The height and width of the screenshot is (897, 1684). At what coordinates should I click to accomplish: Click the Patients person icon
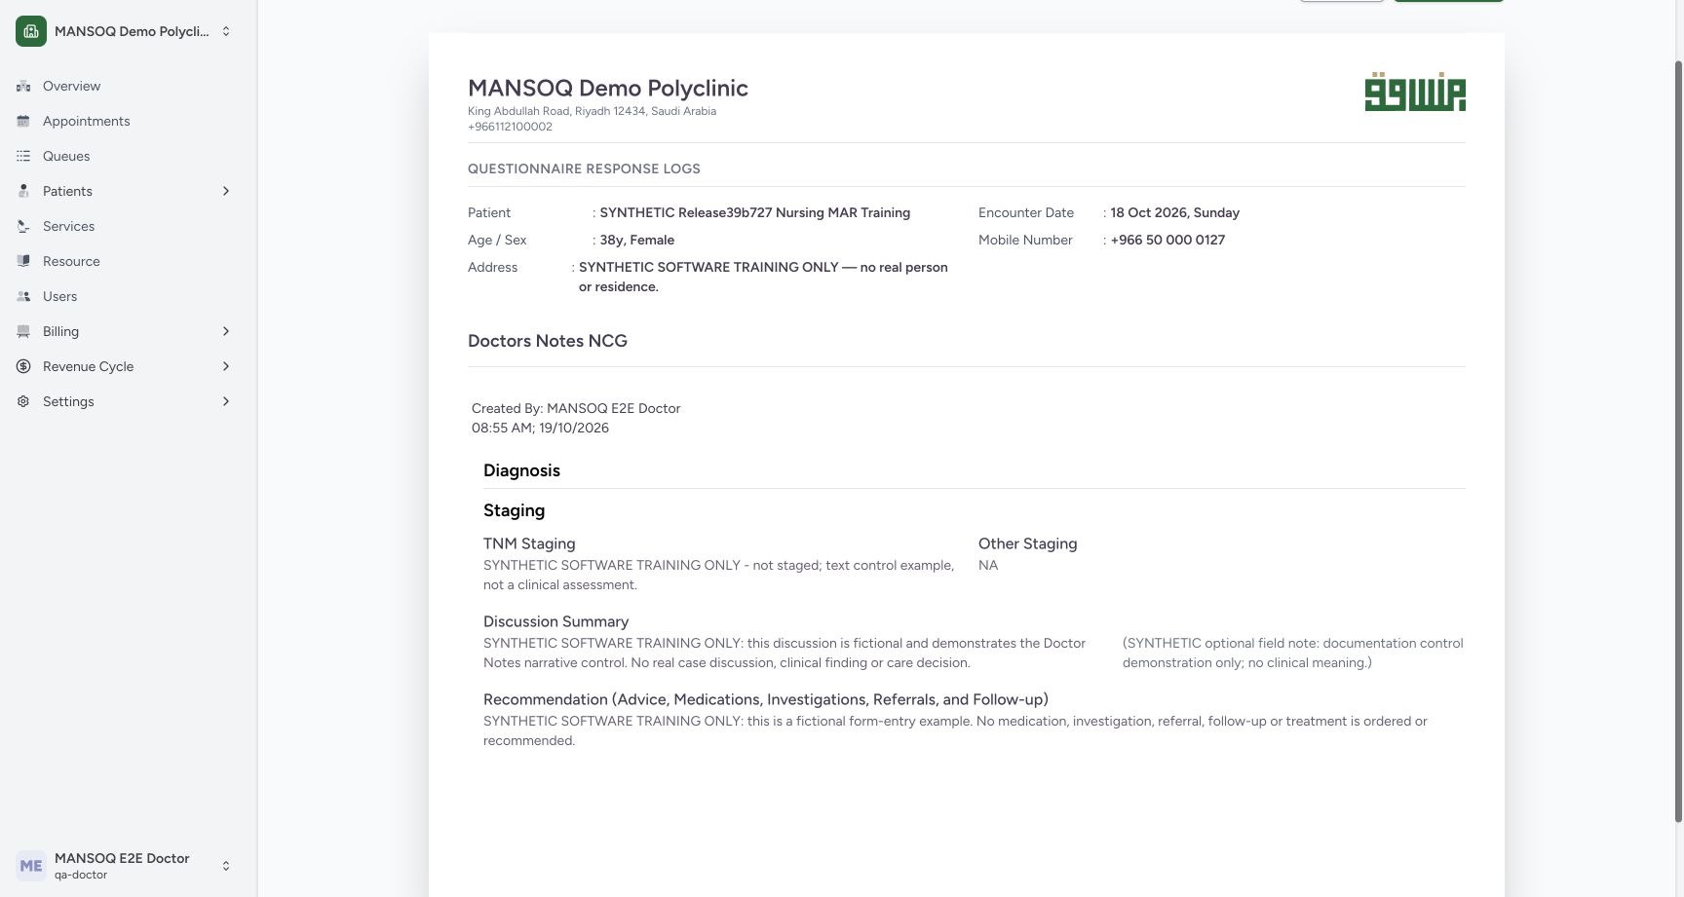pos(23,192)
